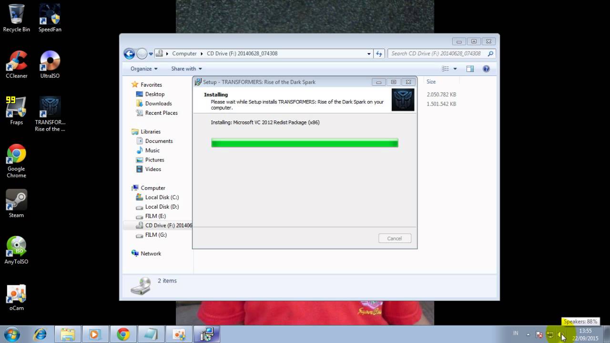Image resolution: width=610 pixels, height=343 pixels.
Task: Click the 2.050.782 KB size value
Action: [441, 94]
